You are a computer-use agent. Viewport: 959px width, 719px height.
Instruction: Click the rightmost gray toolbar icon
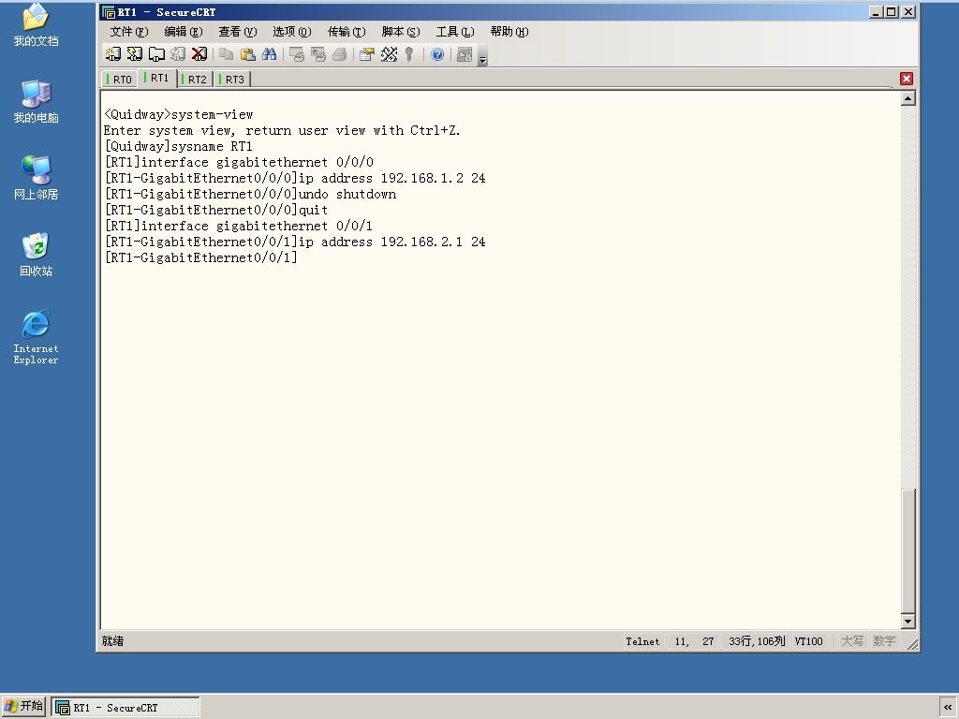pyautogui.click(x=465, y=54)
